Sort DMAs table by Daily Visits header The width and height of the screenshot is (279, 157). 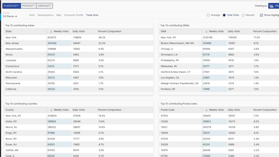234,31
